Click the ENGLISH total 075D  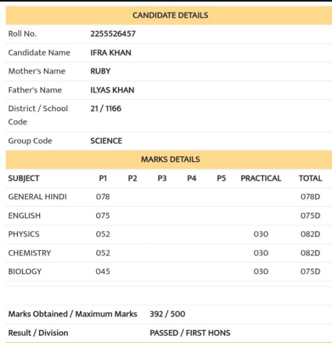point(310,216)
